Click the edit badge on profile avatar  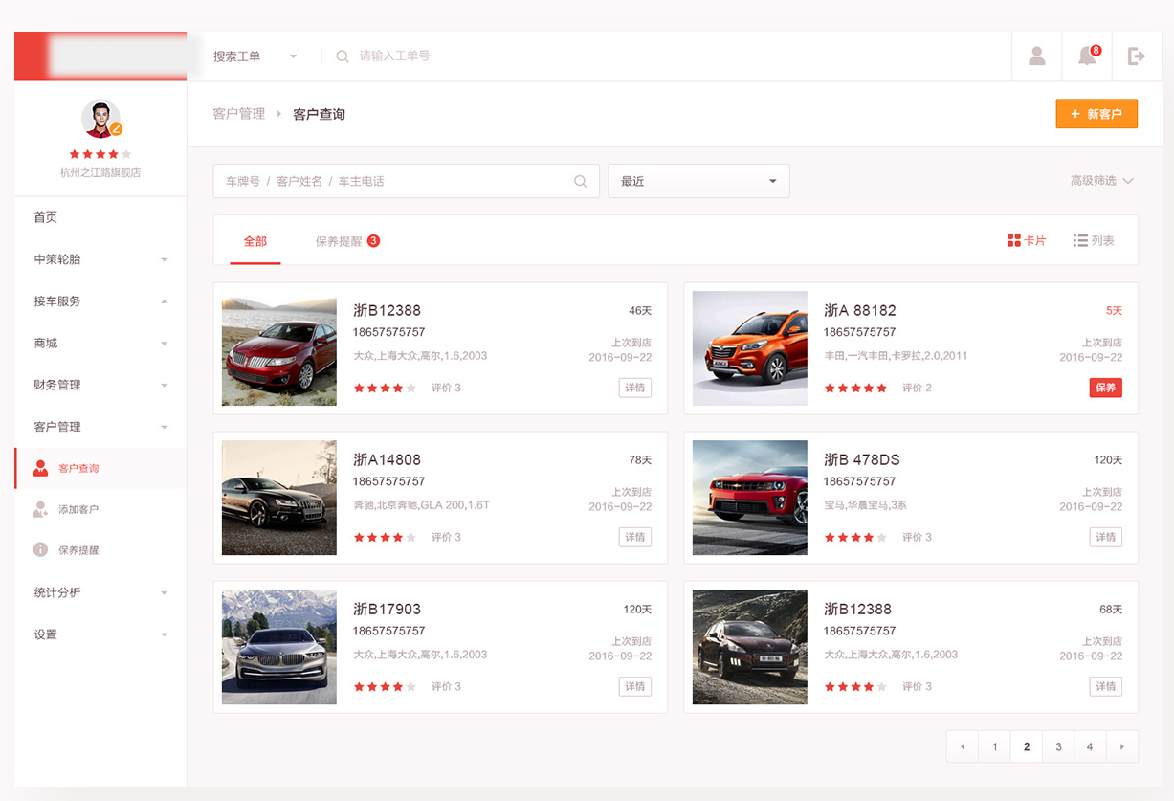click(x=116, y=129)
